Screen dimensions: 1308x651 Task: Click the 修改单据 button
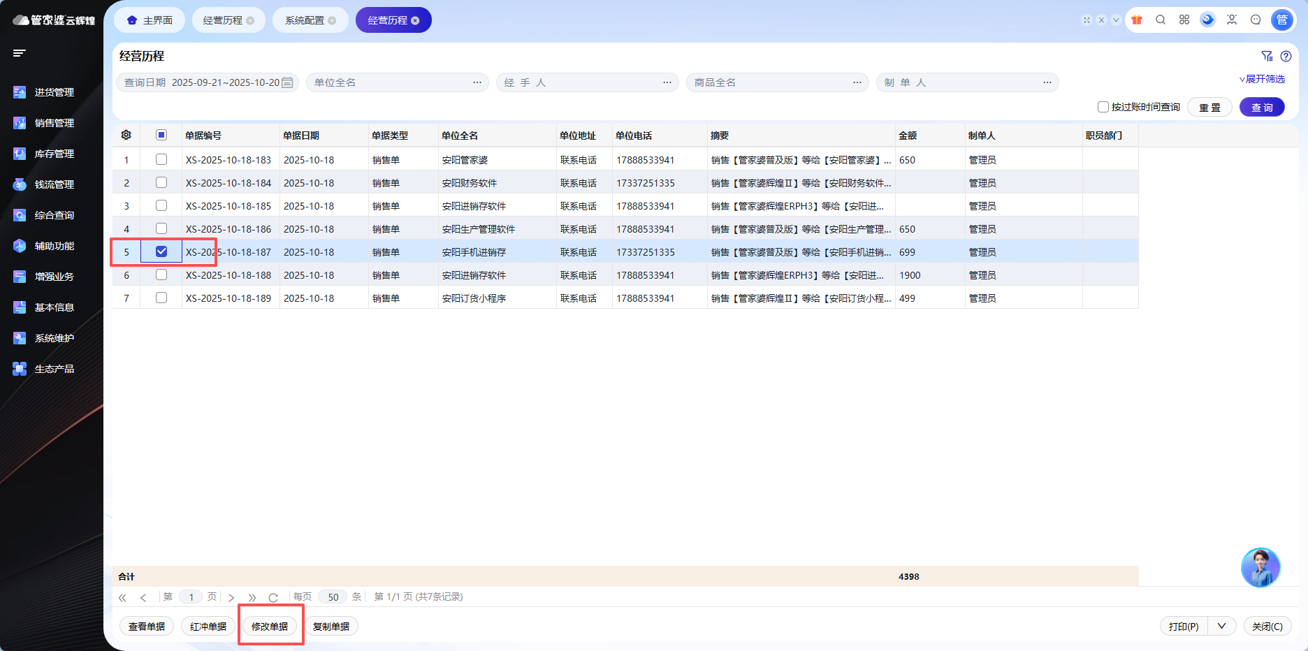[x=270, y=626]
